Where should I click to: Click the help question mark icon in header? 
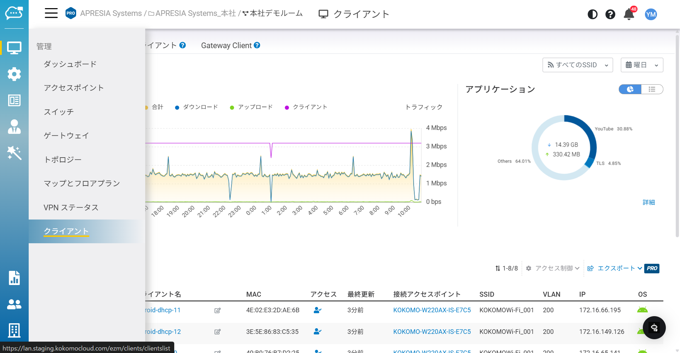pyautogui.click(x=610, y=14)
